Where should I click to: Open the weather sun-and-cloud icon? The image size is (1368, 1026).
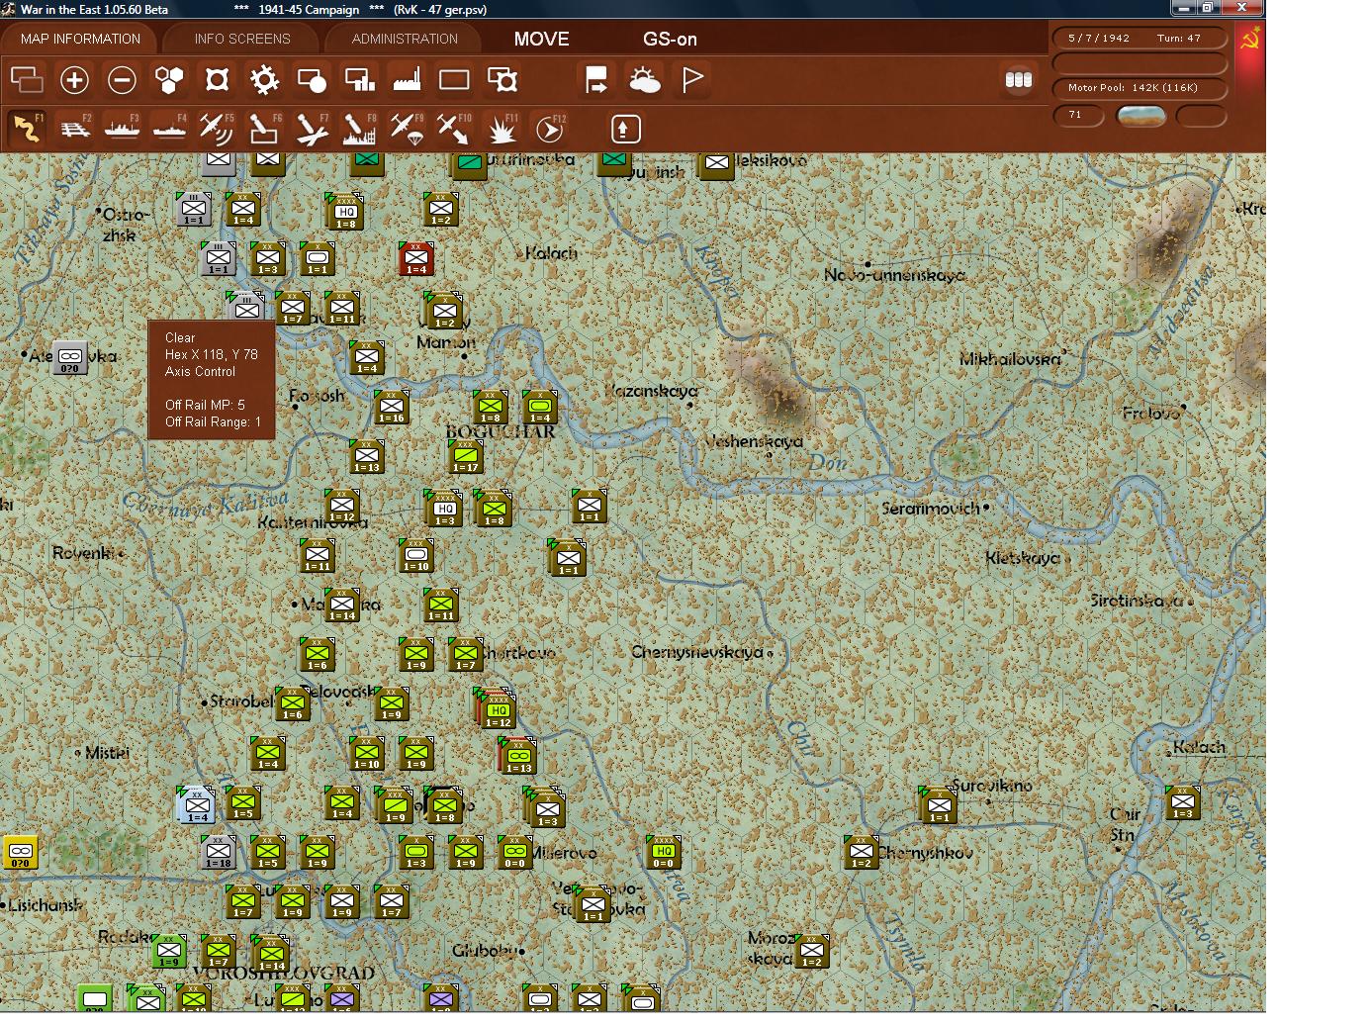644,79
